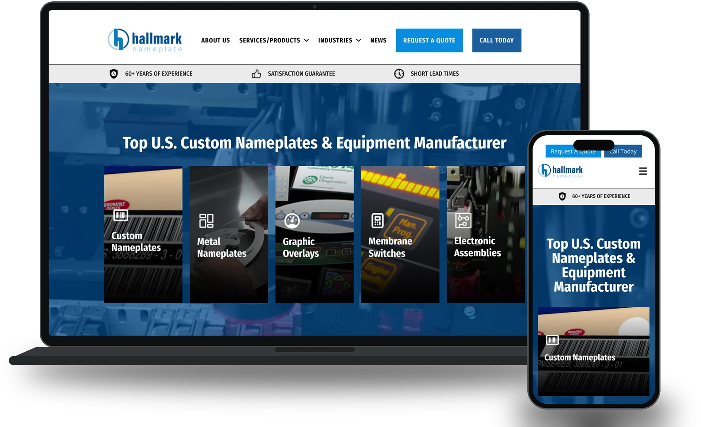This screenshot has height=427, width=701.
Task: Tap the 'Custom Nameplates' label on the phone
Action: pos(580,357)
